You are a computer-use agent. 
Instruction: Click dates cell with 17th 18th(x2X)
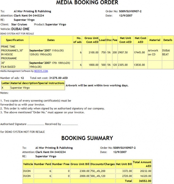(51, 65)
